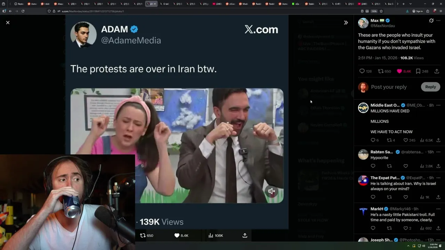Close the photo viewer with X icon
The height and width of the screenshot is (250, 445).
point(8,23)
